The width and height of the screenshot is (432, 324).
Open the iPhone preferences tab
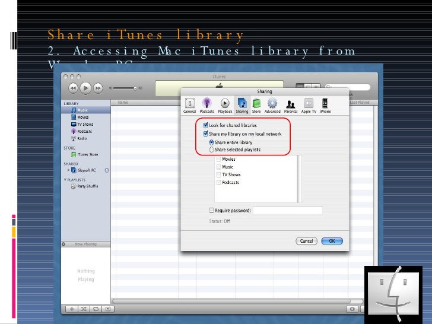pos(325,105)
